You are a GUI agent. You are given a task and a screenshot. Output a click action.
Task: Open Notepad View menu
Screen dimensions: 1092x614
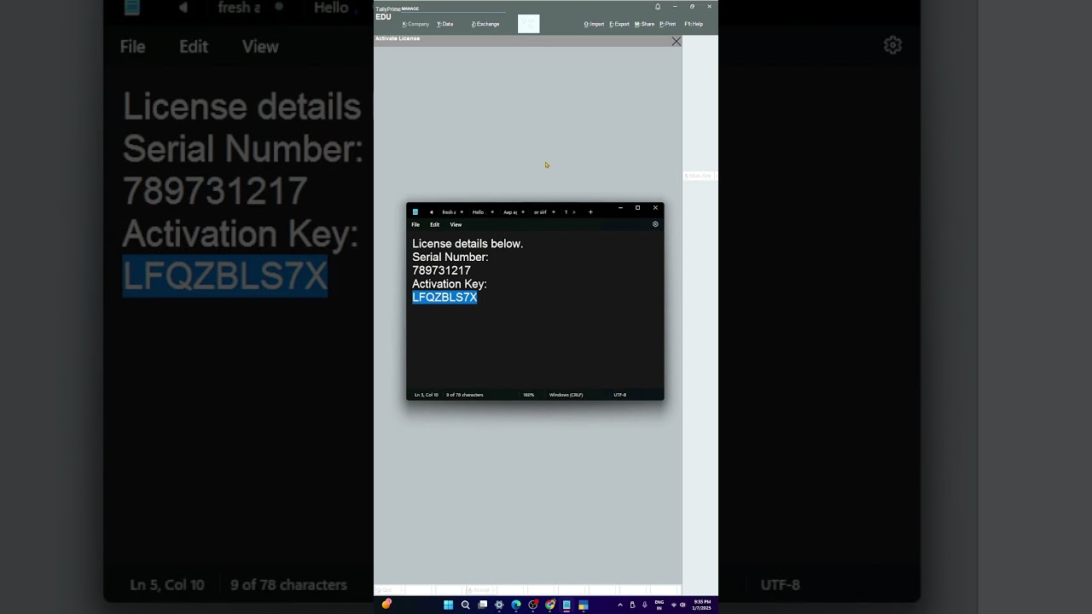pyautogui.click(x=456, y=225)
